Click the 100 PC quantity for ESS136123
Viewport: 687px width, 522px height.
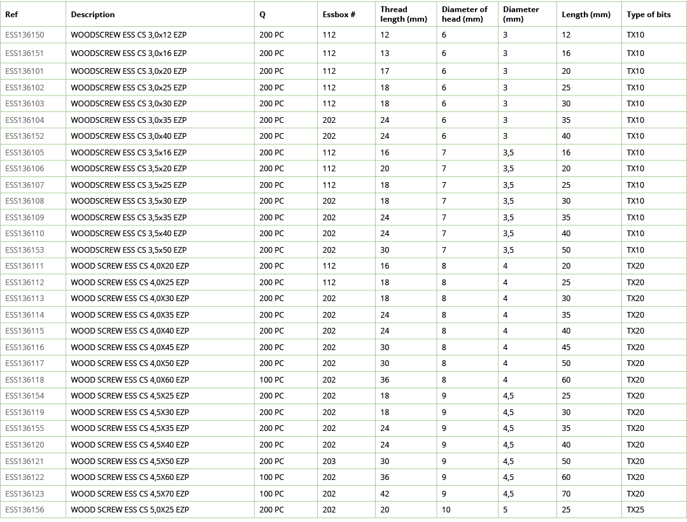271,493
